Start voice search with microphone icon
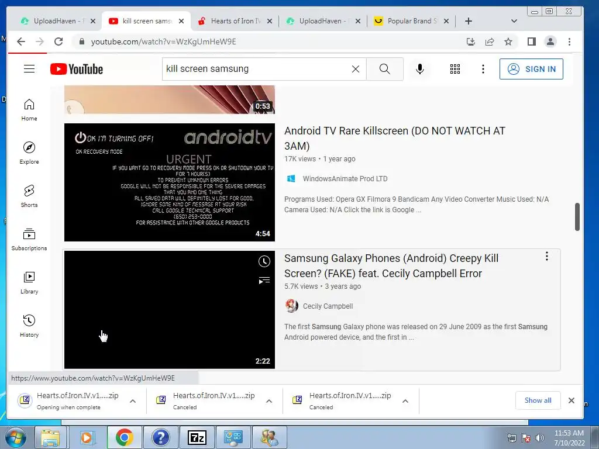 419,69
